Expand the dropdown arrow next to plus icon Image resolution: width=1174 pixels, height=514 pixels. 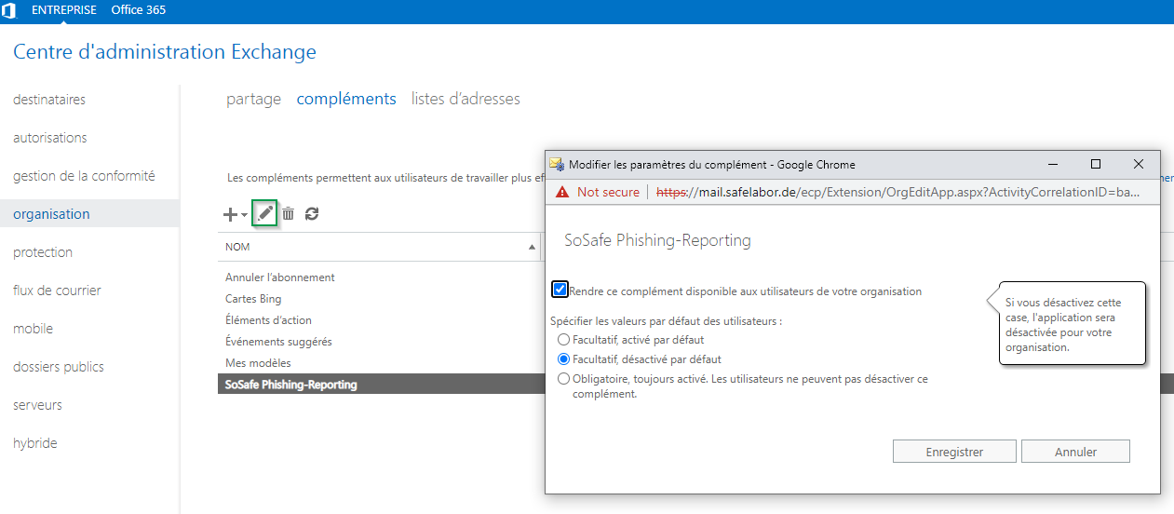point(244,215)
